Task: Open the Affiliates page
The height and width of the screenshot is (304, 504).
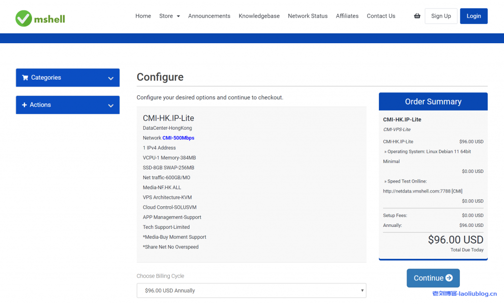Action: pyautogui.click(x=347, y=16)
